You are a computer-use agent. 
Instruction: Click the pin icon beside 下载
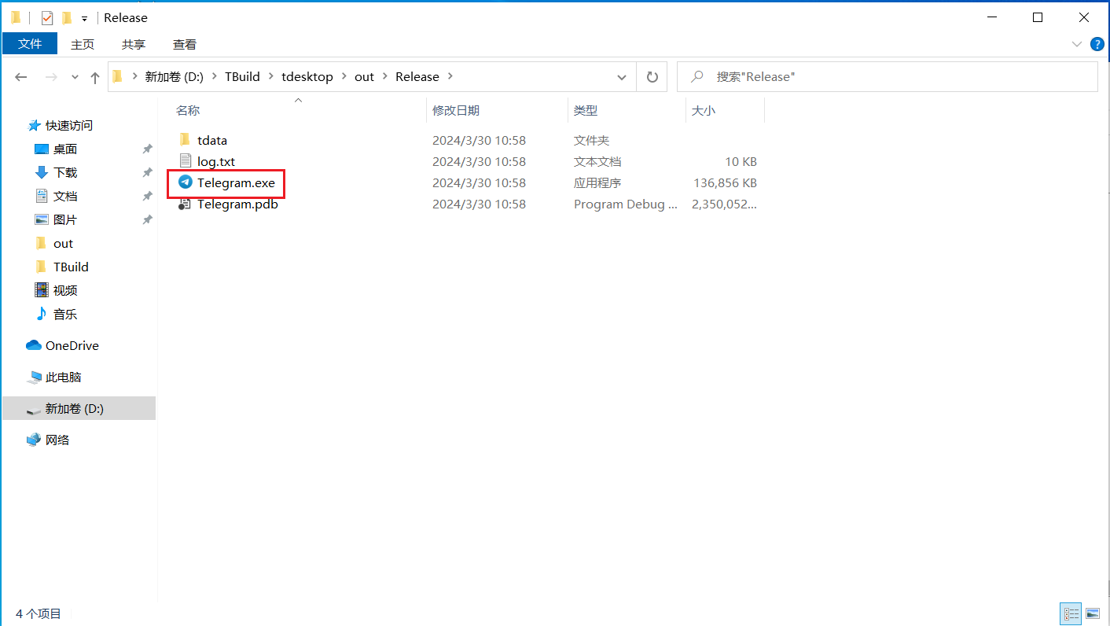click(147, 172)
